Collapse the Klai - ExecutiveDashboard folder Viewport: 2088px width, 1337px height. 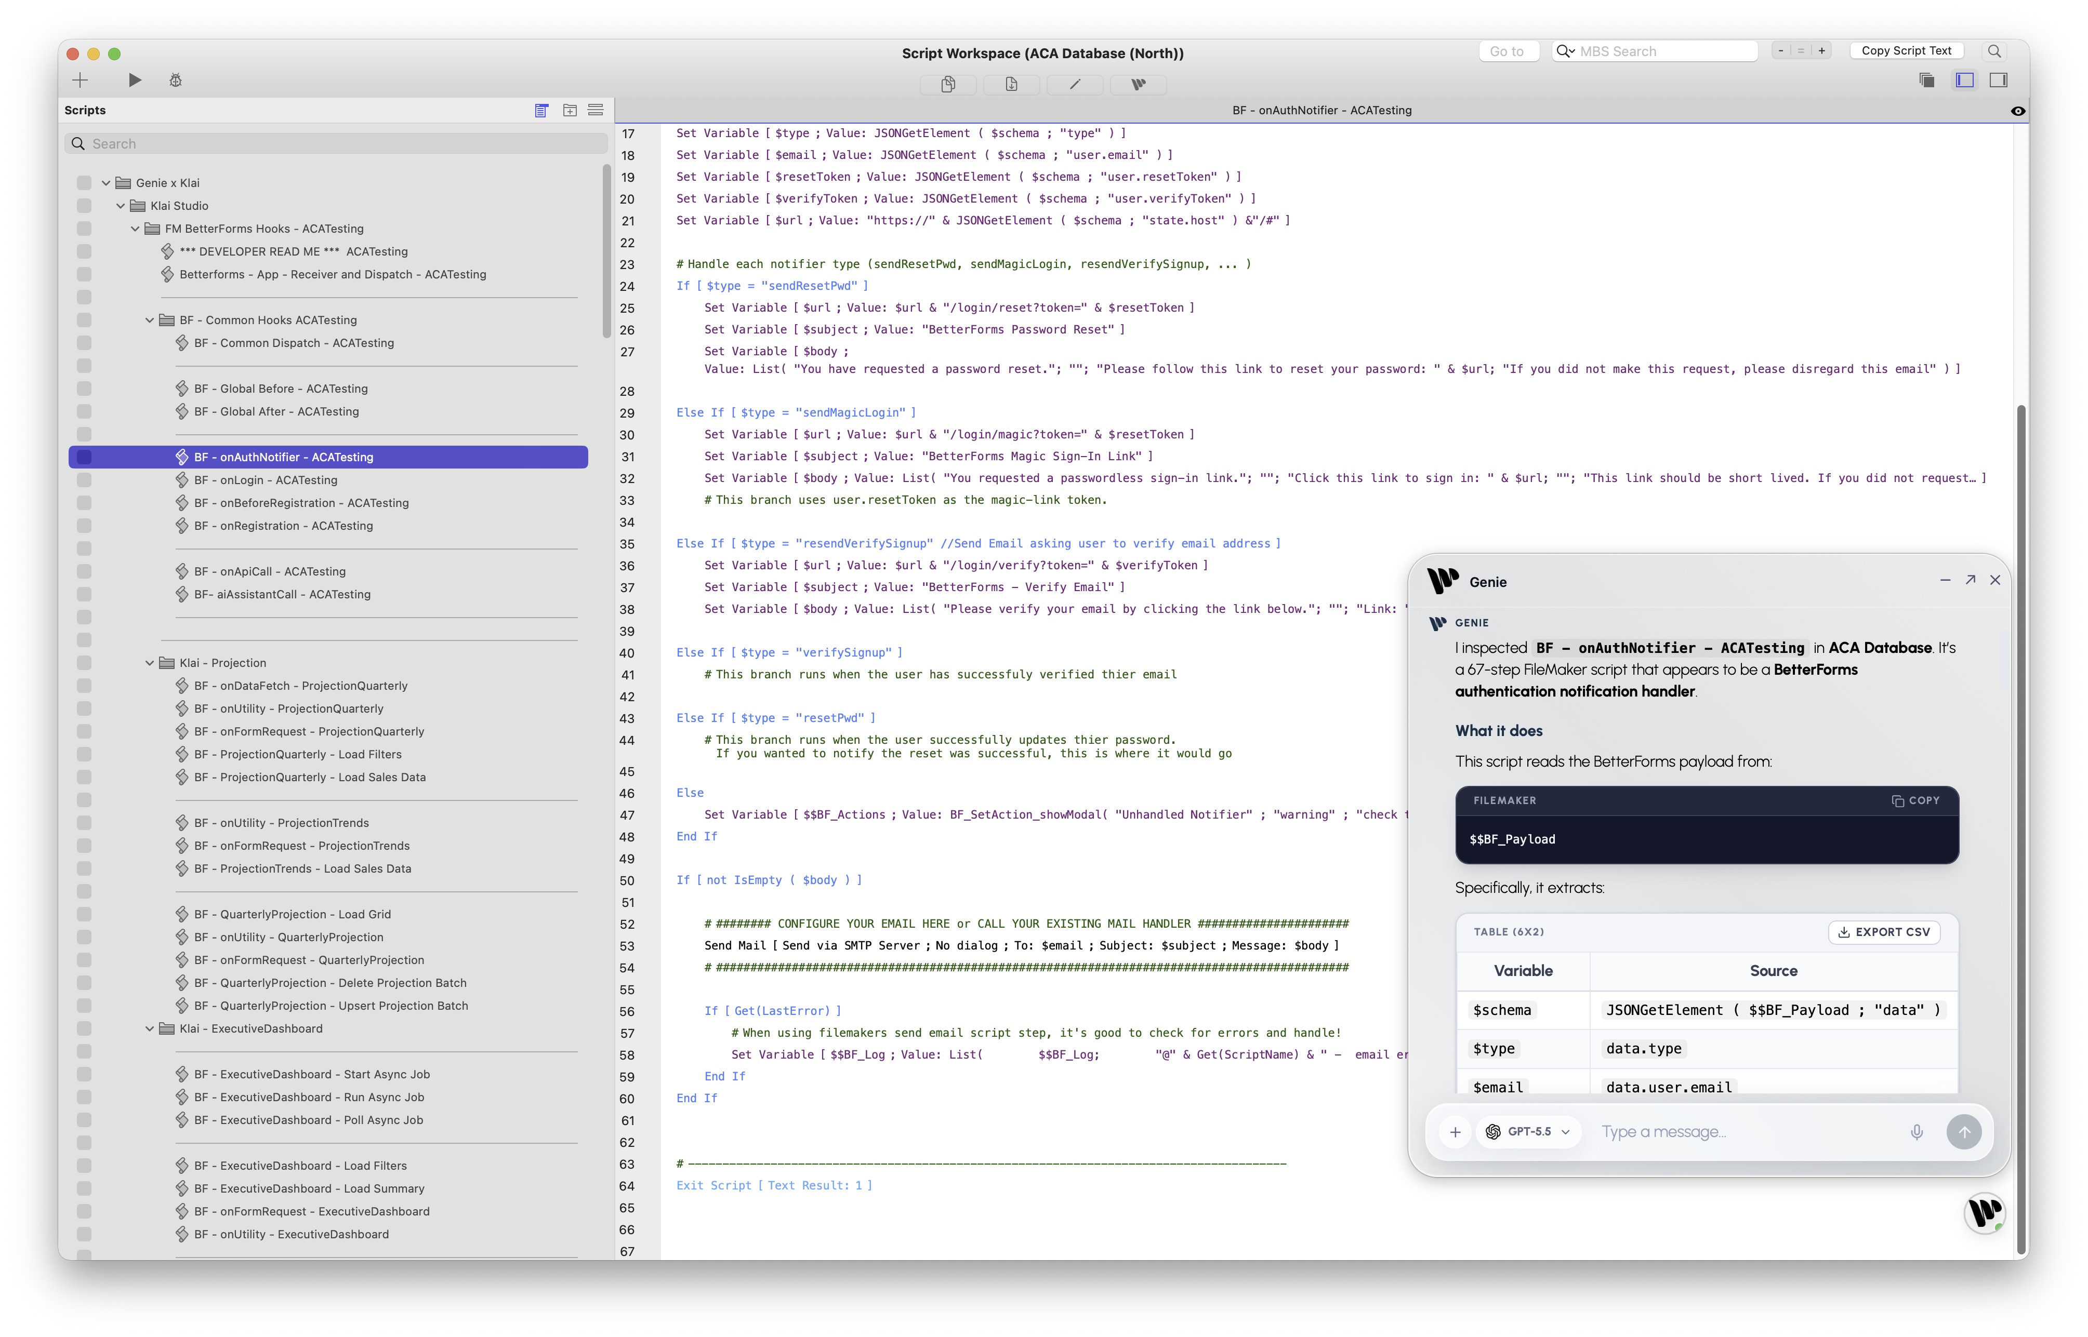click(149, 1029)
